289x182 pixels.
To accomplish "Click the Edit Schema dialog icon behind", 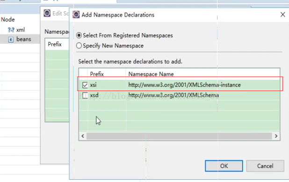I will 47,13.
